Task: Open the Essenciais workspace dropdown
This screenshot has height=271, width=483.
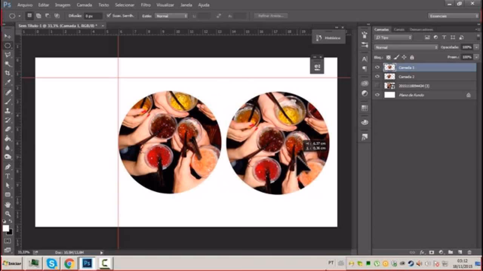Action: tap(454, 16)
